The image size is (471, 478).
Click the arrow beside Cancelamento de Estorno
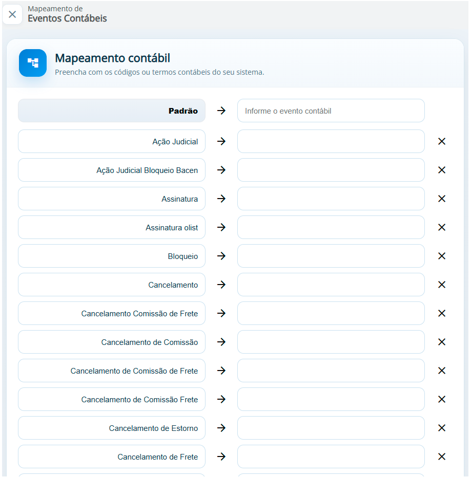pyautogui.click(x=221, y=428)
